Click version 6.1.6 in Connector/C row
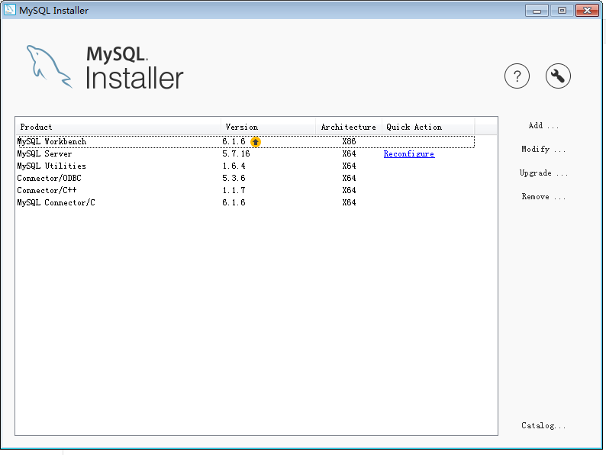Viewport: 606px width, 455px height. pos(234,202)
